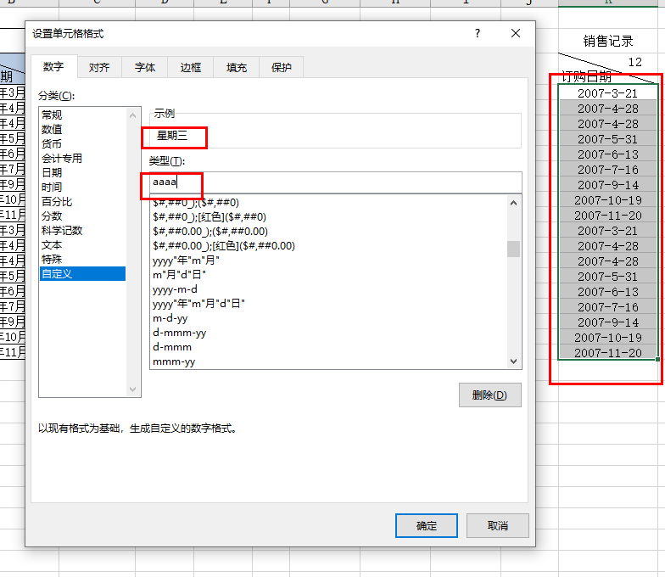The height and width of the screenshot is (577, 665).
Task: Select cell with date 2007-10-19
Action: click(607, 200)
